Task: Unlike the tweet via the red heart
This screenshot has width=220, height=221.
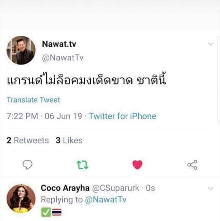Action: (137, 165)
